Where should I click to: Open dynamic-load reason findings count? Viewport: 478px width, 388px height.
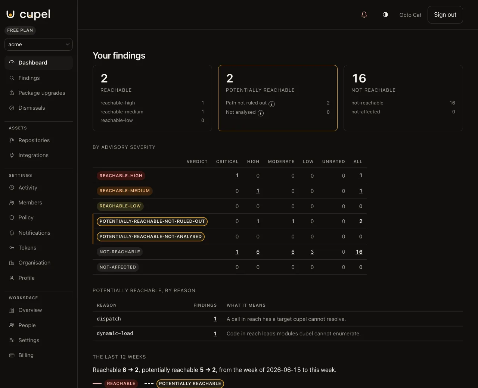point(215,334)
